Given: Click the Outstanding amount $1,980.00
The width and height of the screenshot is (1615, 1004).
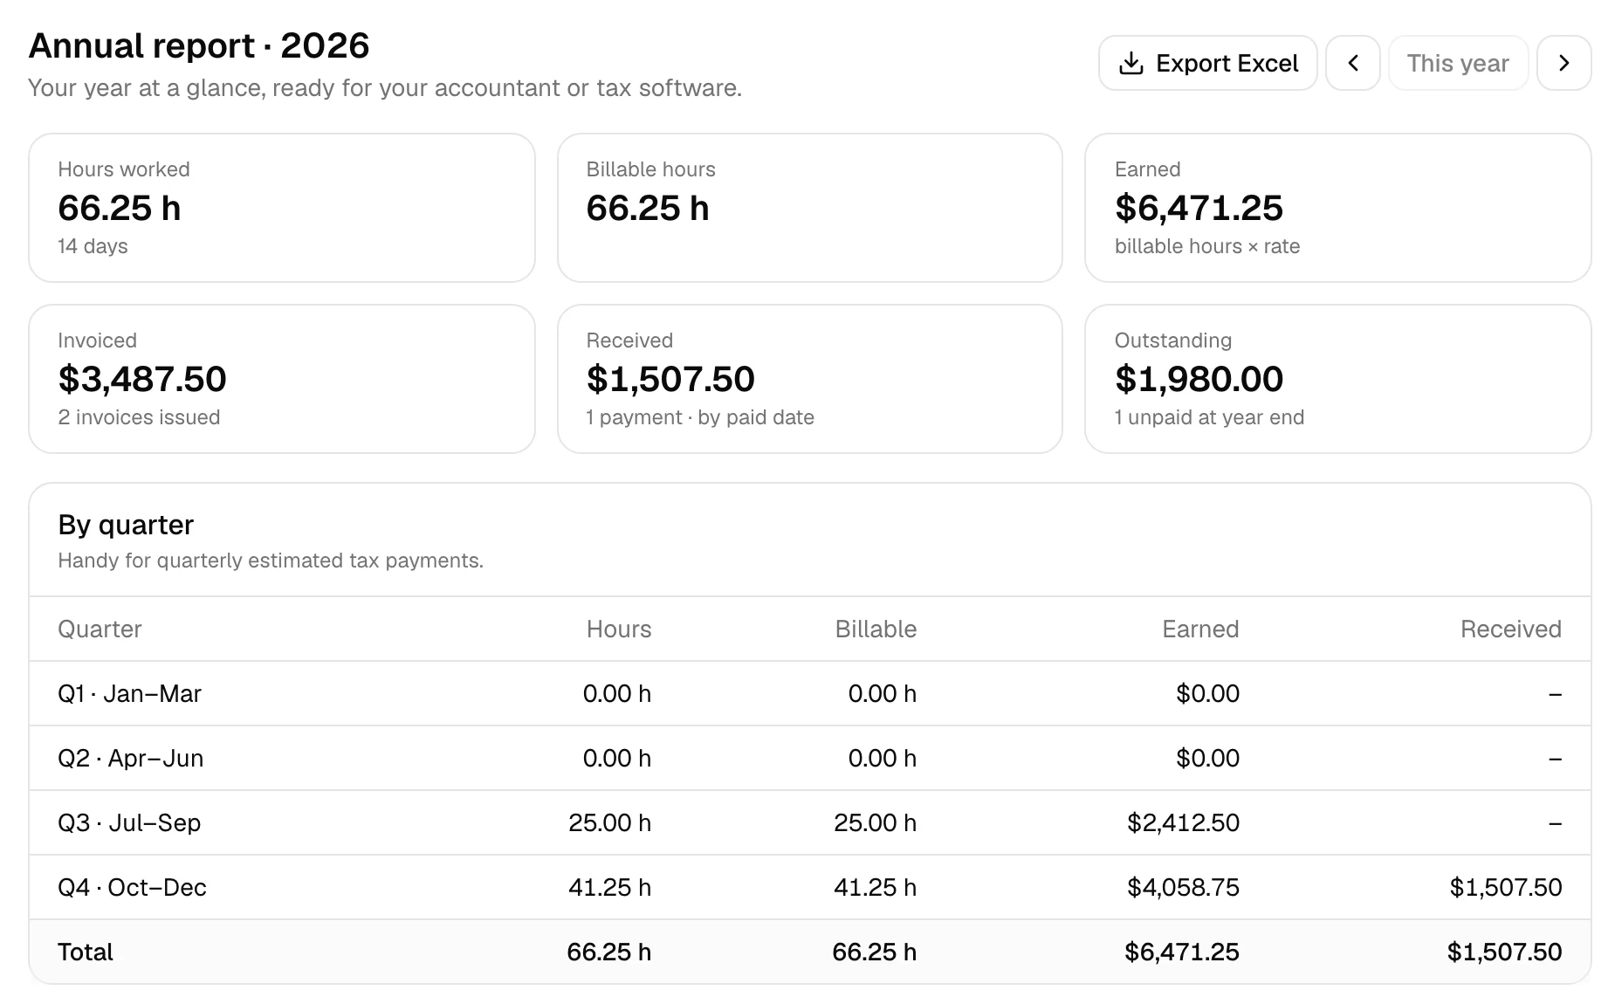Looking at the screenshot, I should click(x=1199, y=379).
